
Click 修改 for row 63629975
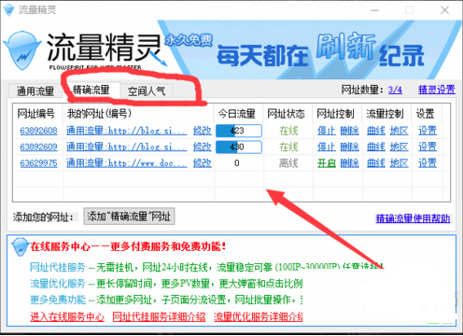(x=203, y=163)
